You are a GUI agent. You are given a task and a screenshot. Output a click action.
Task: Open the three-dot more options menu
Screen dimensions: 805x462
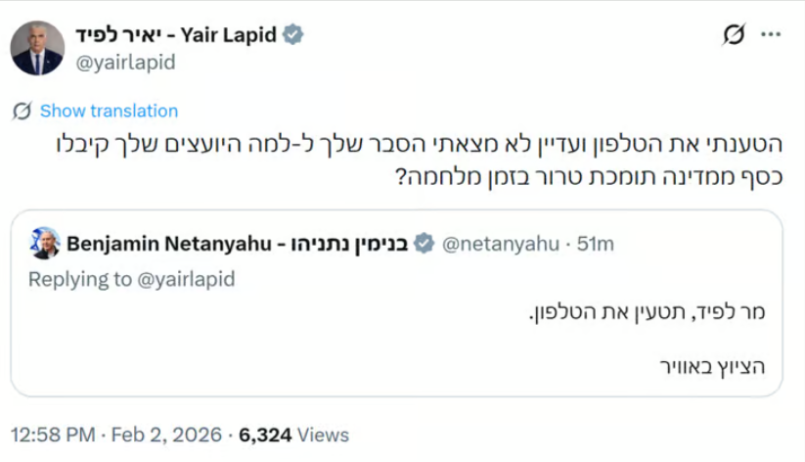[771, 35]
